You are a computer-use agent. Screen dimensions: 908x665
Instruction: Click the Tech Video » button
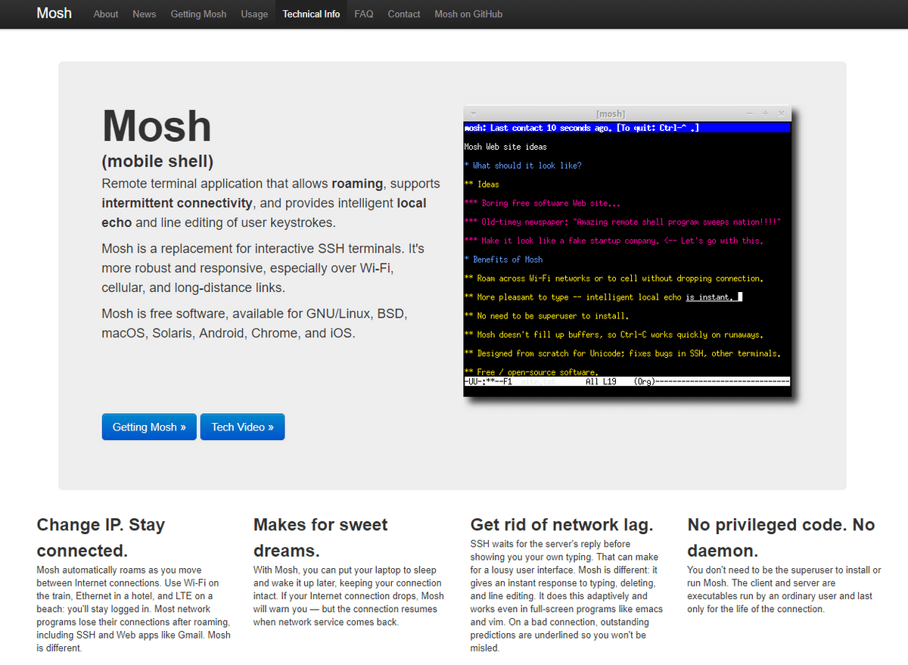(243, 427)
